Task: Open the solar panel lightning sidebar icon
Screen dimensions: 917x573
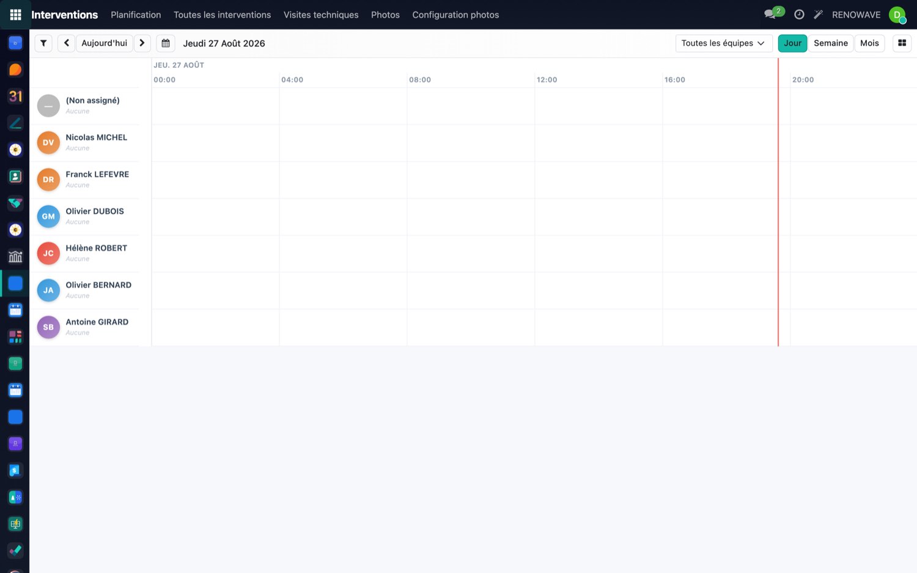Action: tap(15, 523)
